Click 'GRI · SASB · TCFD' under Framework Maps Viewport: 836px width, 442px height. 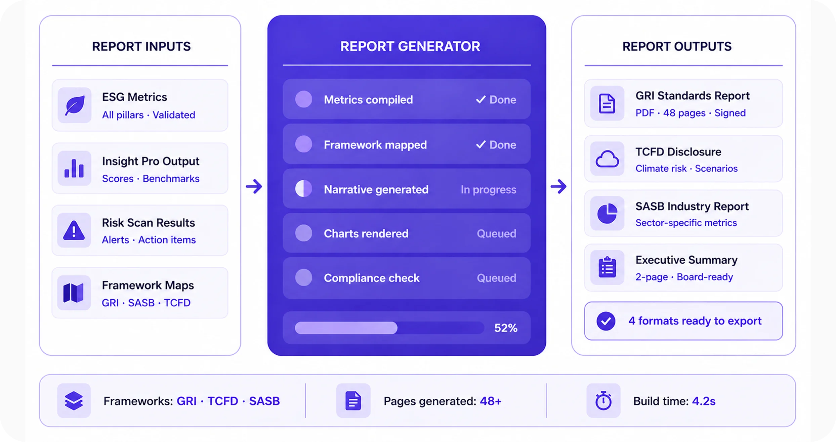(146, 303)
